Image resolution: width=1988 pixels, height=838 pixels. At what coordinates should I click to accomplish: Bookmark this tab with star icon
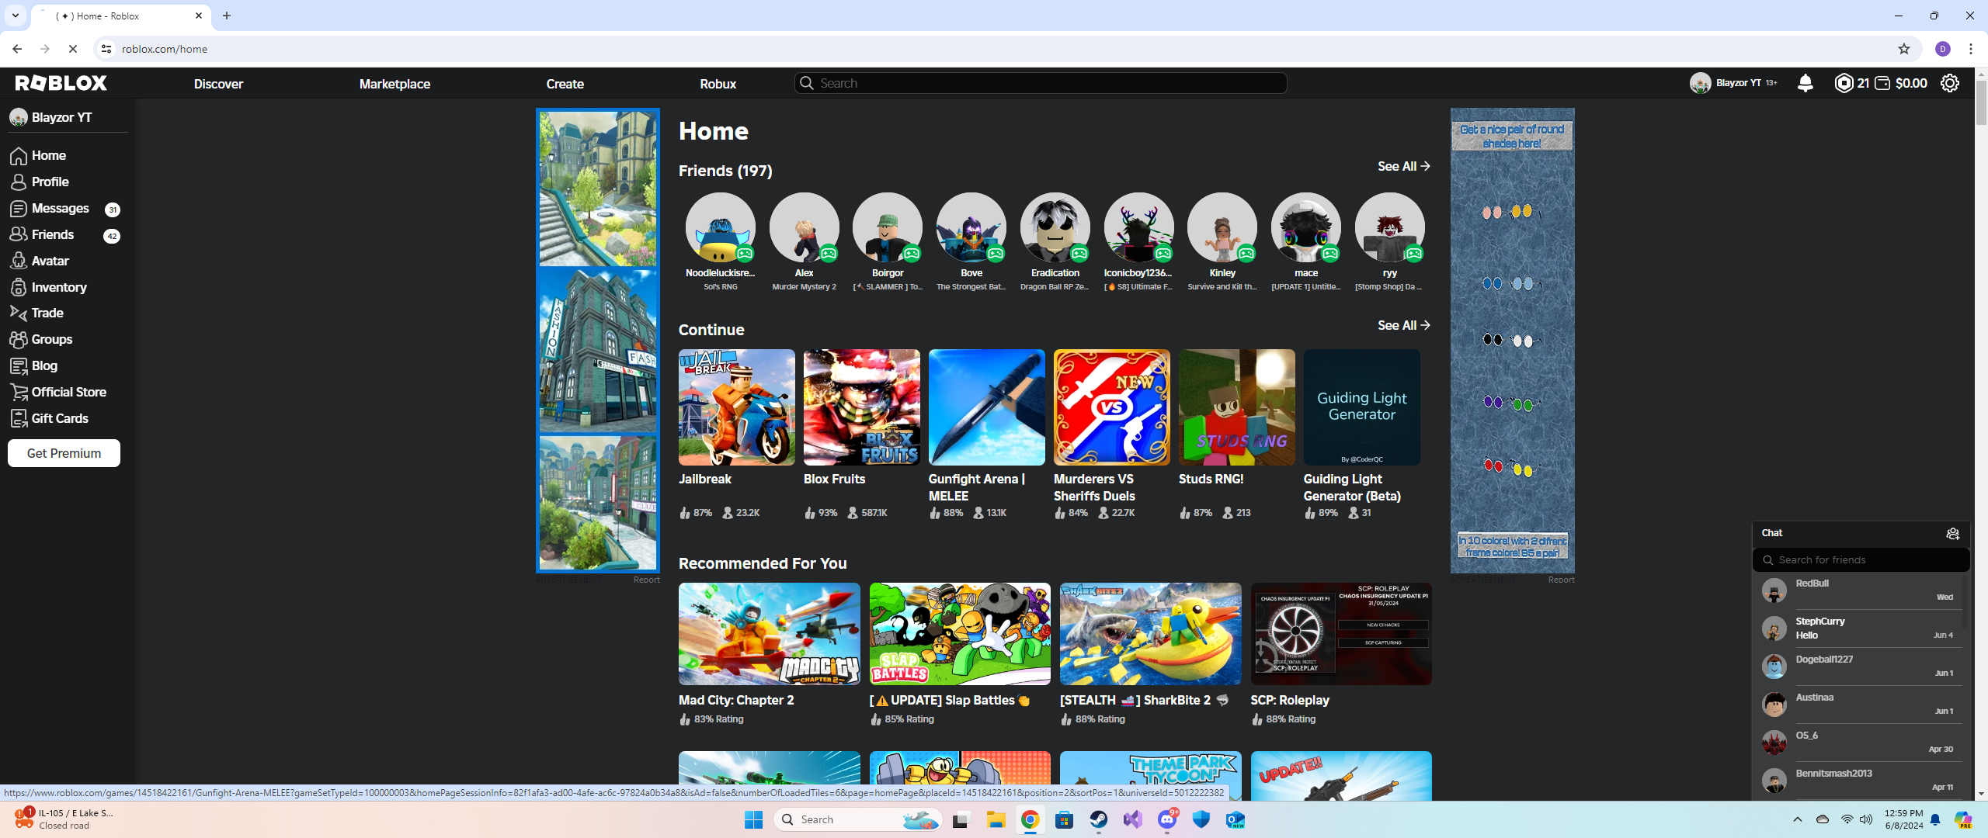pos(1903,49)
